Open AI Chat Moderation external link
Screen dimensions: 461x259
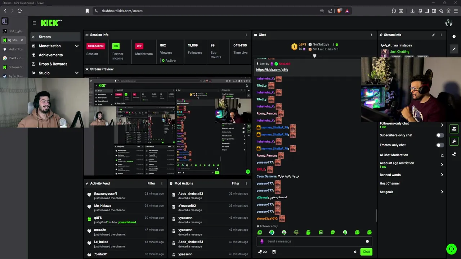pos(442,155)
